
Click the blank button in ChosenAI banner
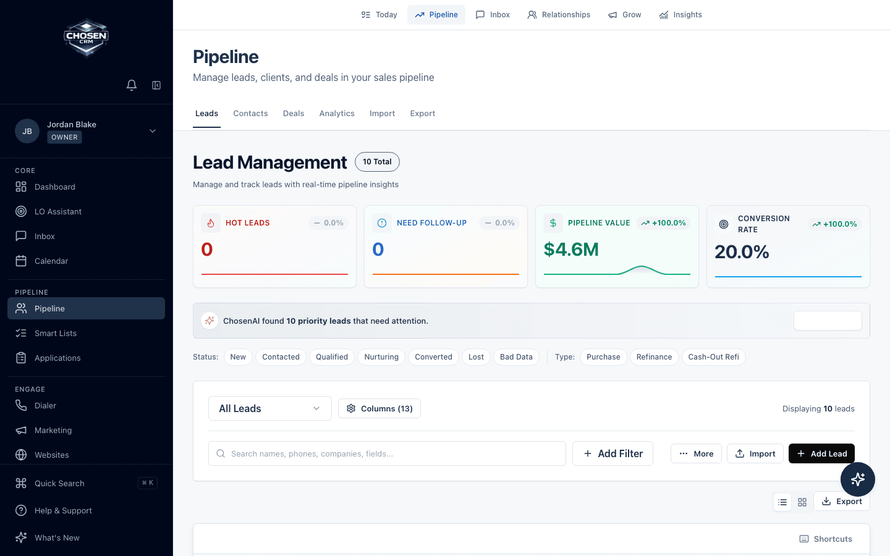pyautogui.click(x=828, y=321)
